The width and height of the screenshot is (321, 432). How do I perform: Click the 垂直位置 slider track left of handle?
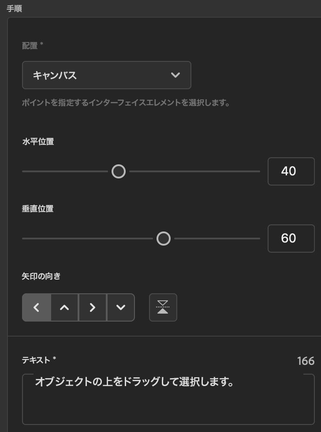pyautogui.click(x=87, y=239)
